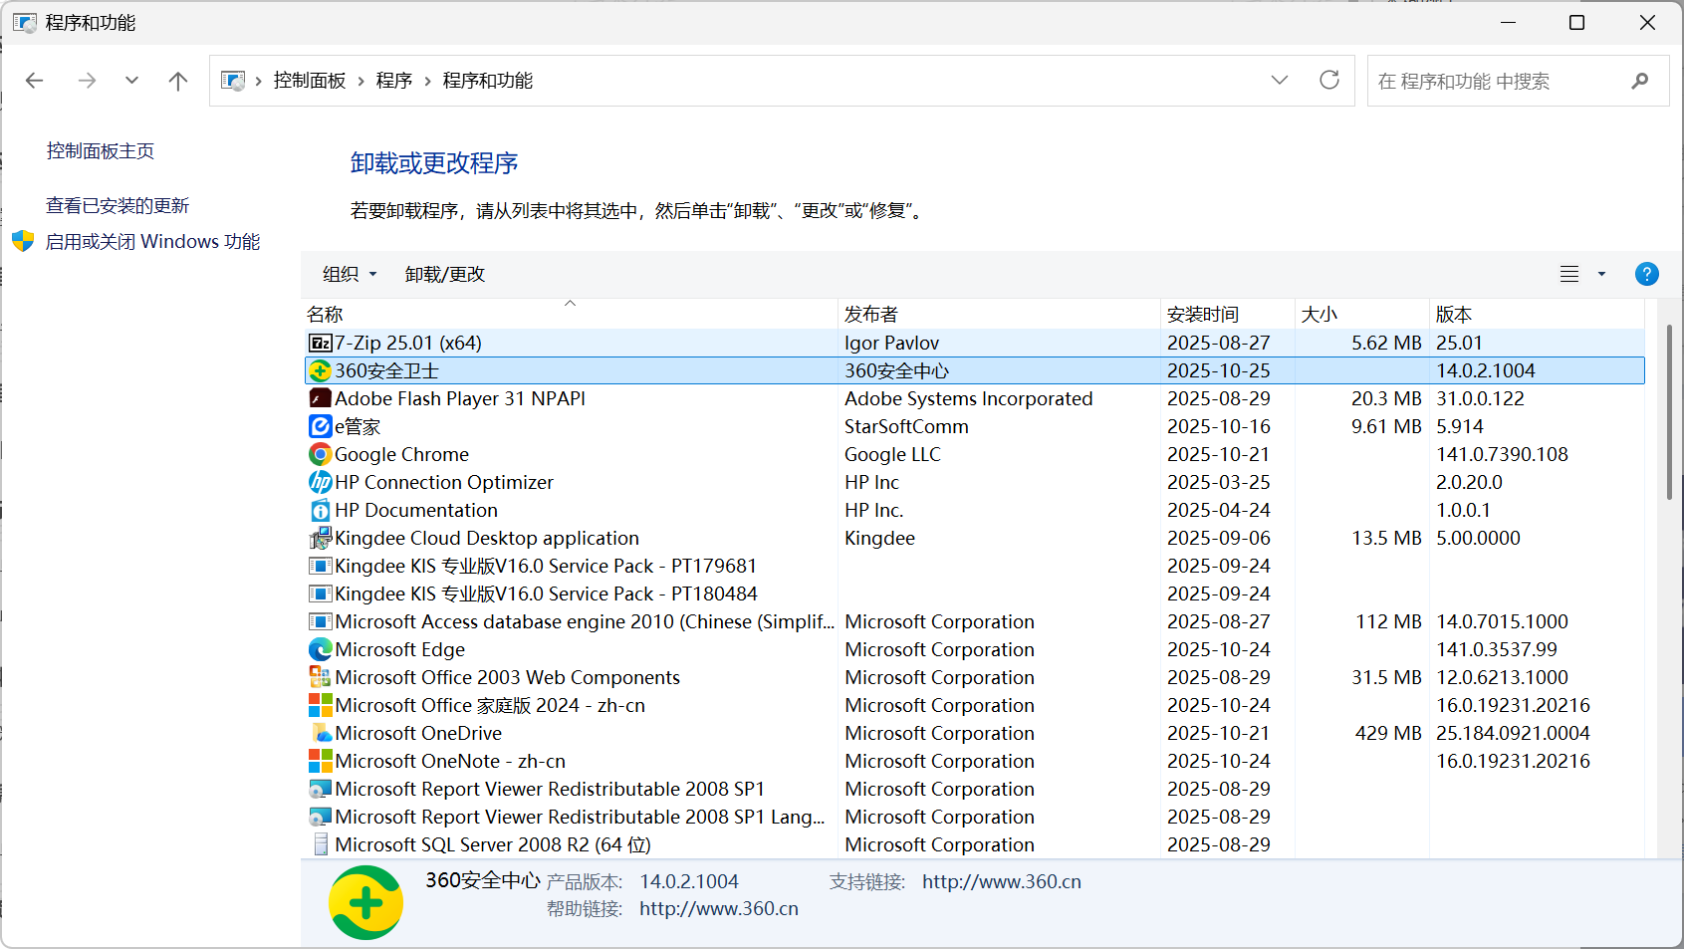This screenshot has height=949, width=1684.
Task: Open the recent locations dropdown chevron
Action: click(131, 81)
